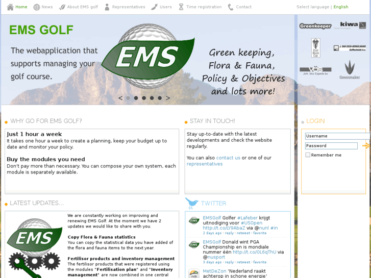
Task: Click the EMS avatar on Donald tweet
Action: [x=194, y=245]
